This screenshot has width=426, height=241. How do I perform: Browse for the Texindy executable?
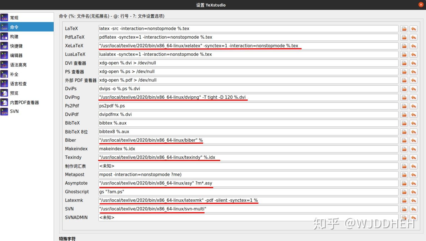(x=404, y=158)
